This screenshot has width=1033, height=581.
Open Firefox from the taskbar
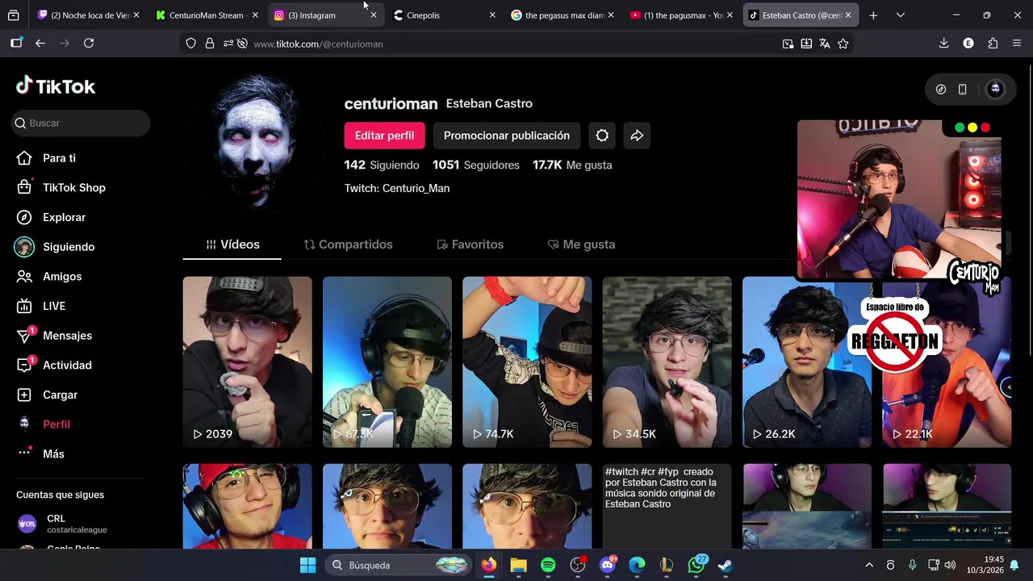tap(489, 566)
